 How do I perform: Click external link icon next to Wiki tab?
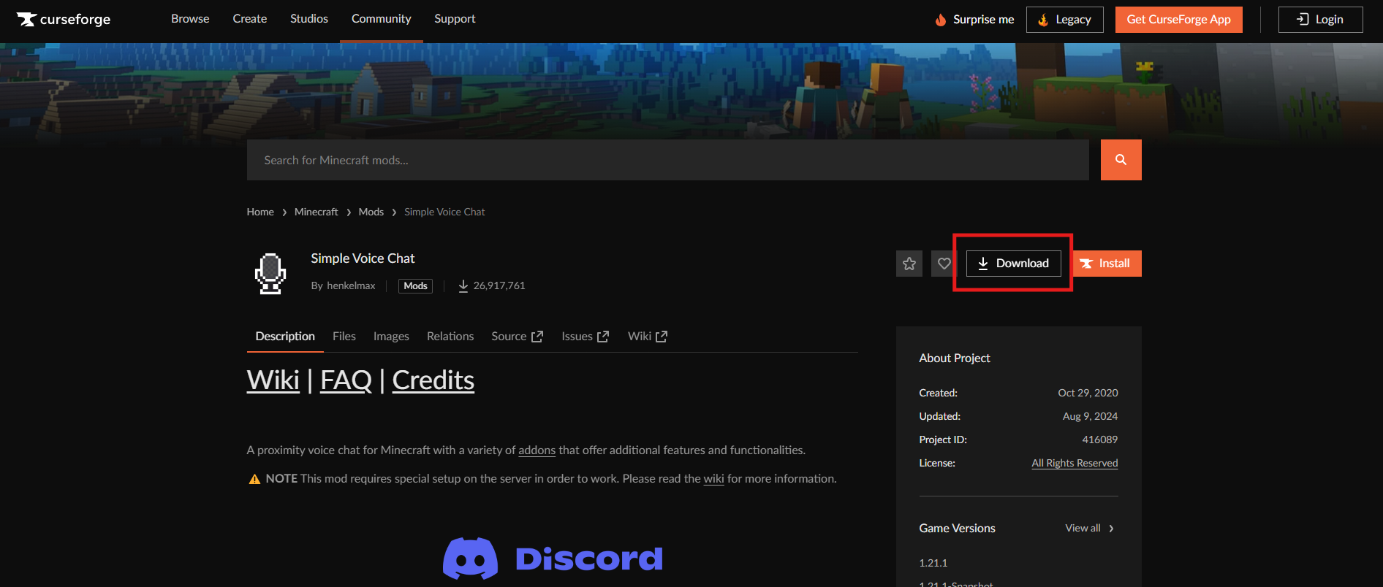[x=662, y=337]
